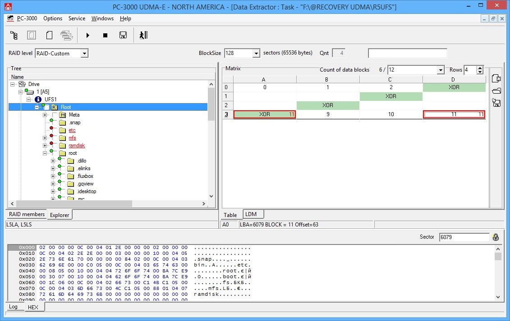Click the sector lock icon
Screen dimensions: 510x321
pyautogui.click(x=496, y=237)
